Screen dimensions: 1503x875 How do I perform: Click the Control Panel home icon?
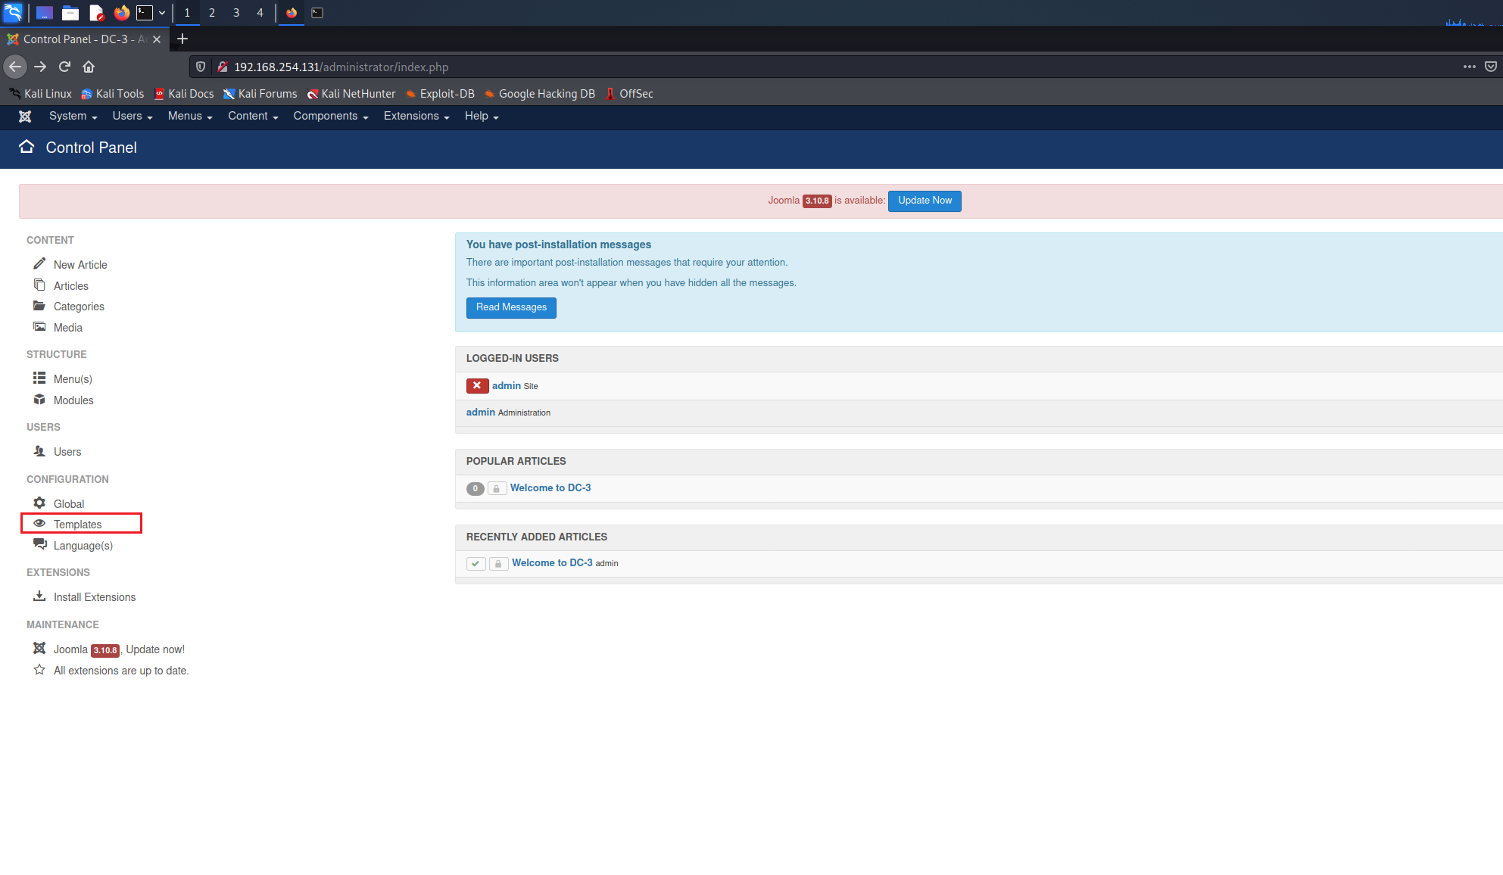coord(27,147)
